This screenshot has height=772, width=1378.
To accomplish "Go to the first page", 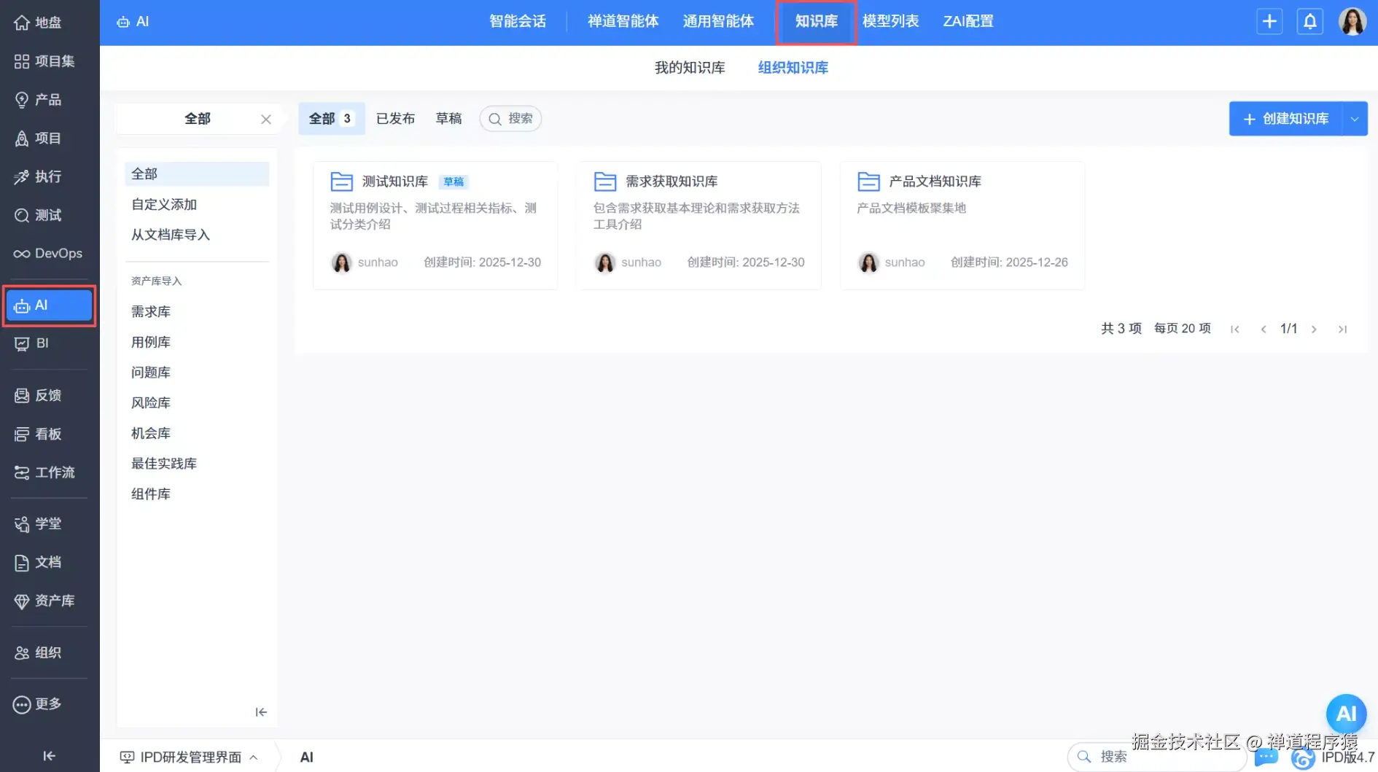I will [1235, 330].
